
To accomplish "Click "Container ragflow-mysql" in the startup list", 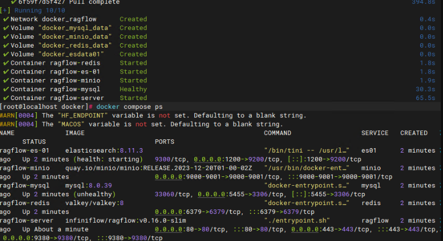I will click(55, 89).
